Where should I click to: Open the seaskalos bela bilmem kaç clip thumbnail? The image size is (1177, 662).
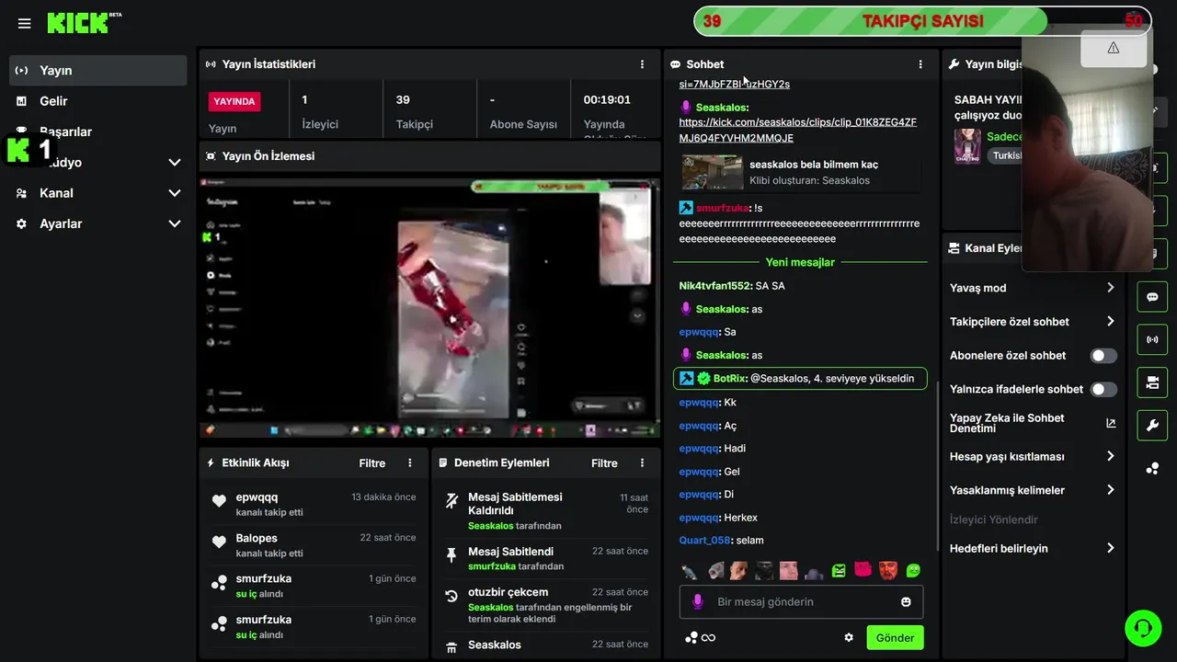click(x=713, y=172)
